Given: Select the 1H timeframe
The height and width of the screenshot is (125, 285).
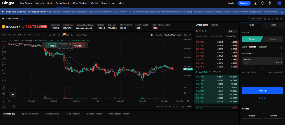Looking at the screenshot, I should tap(25, 35).
